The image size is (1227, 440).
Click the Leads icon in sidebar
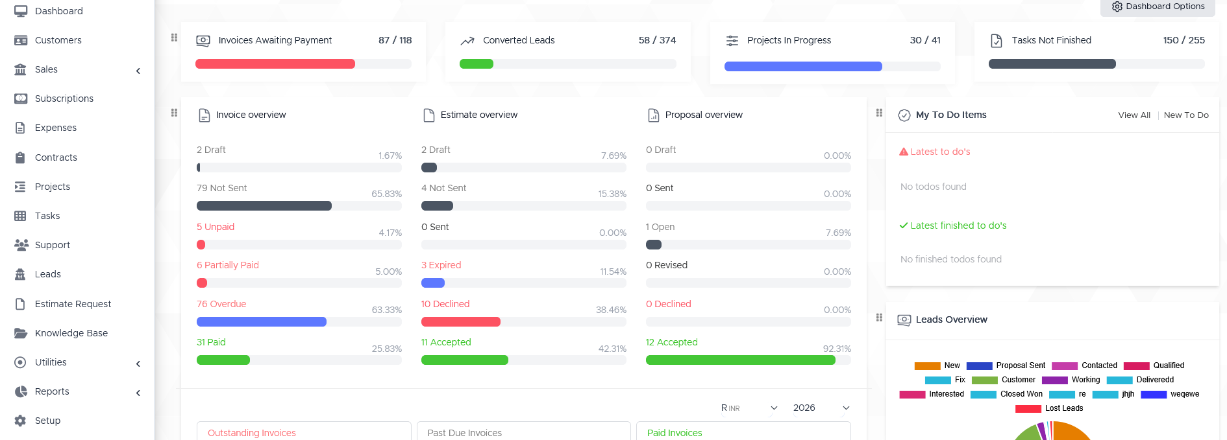[21, 274]
